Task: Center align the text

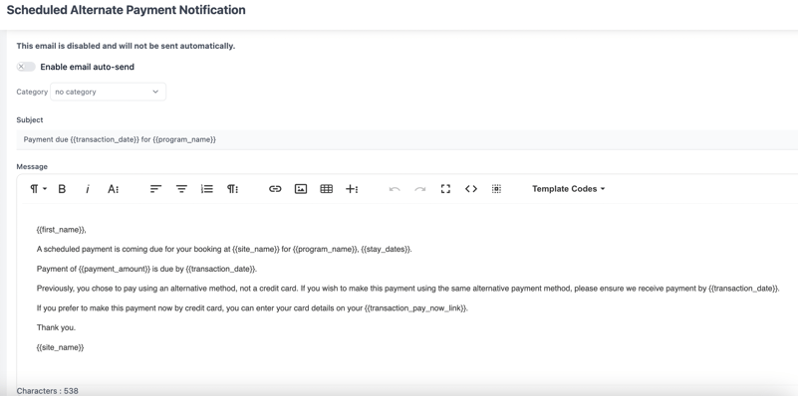Action: [181, 189]
